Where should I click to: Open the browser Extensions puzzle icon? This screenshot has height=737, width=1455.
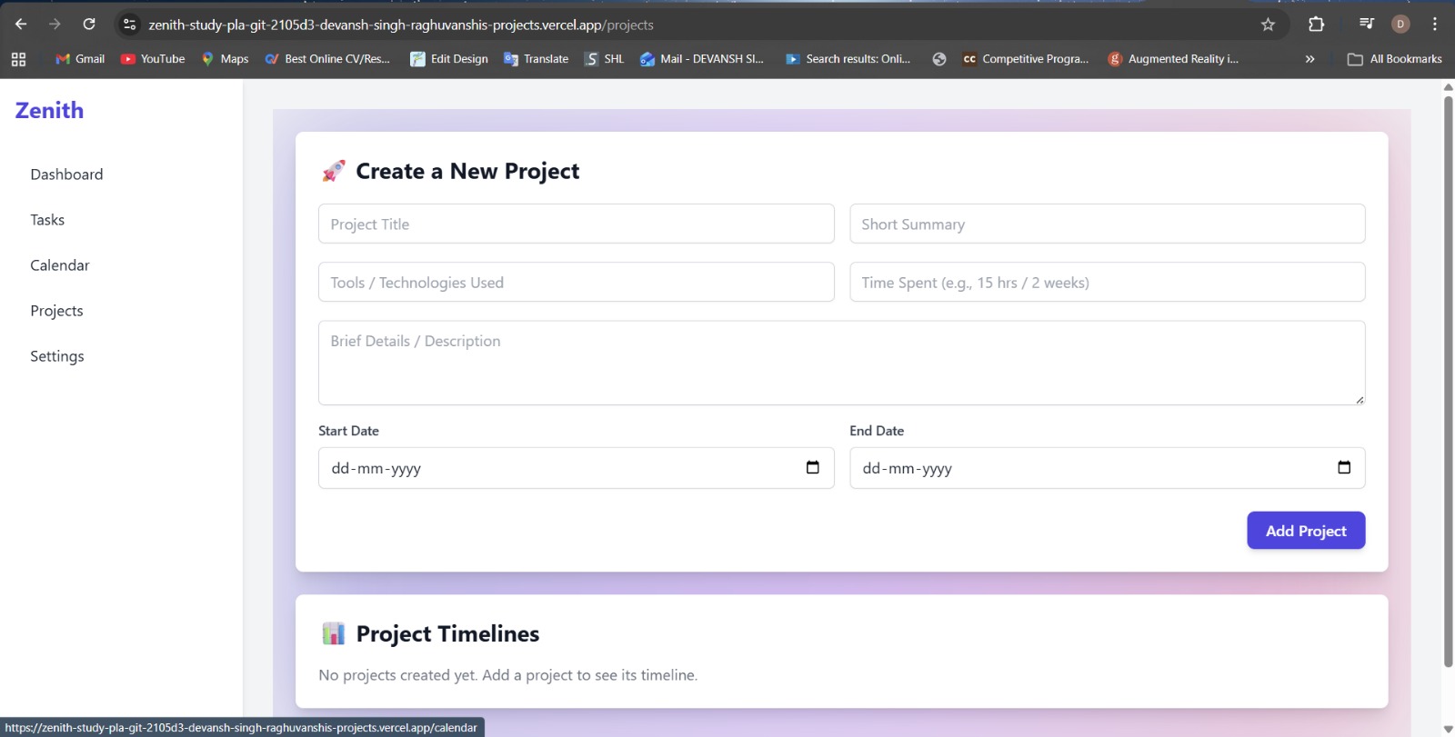(x=1316, y=25)
